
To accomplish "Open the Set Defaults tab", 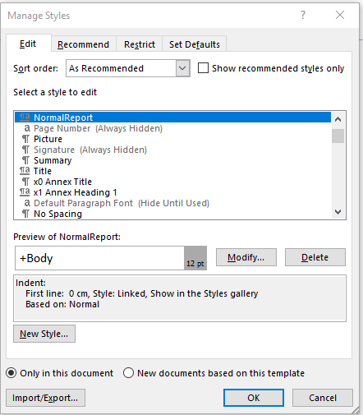I will [x=195, y=44].
